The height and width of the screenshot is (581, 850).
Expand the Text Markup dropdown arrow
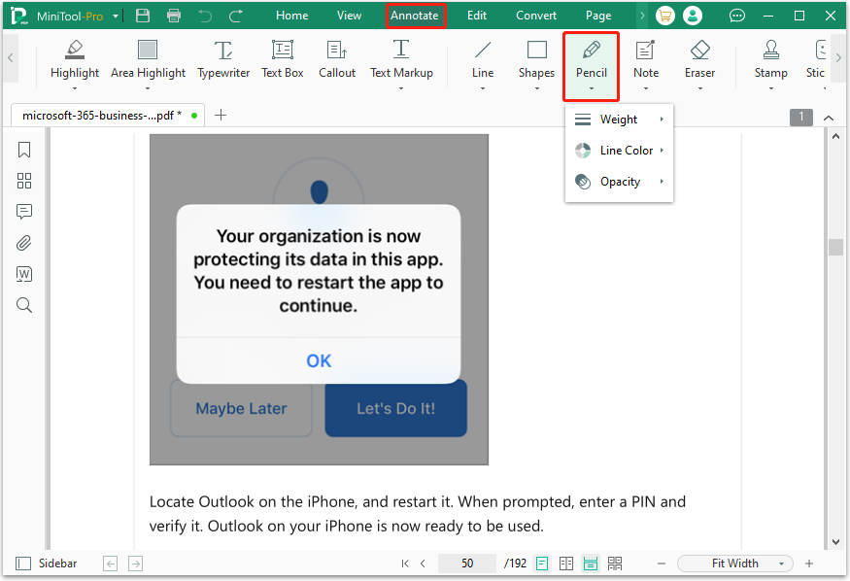click(x=401, y=88)
